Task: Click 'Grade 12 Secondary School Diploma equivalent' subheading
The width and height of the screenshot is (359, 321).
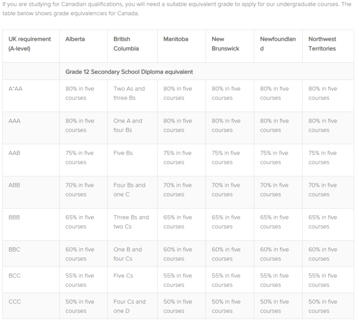Action: click(x=129, y=72)
